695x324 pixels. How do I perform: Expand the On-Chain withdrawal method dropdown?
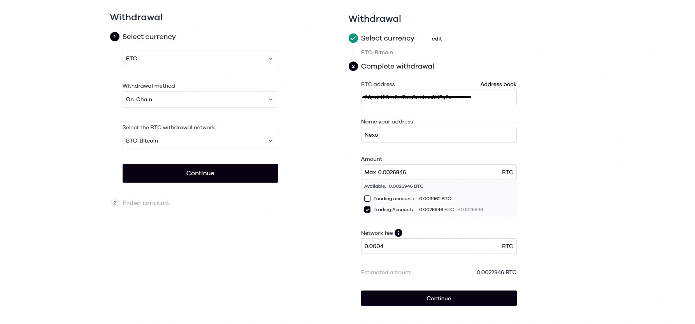200,99
